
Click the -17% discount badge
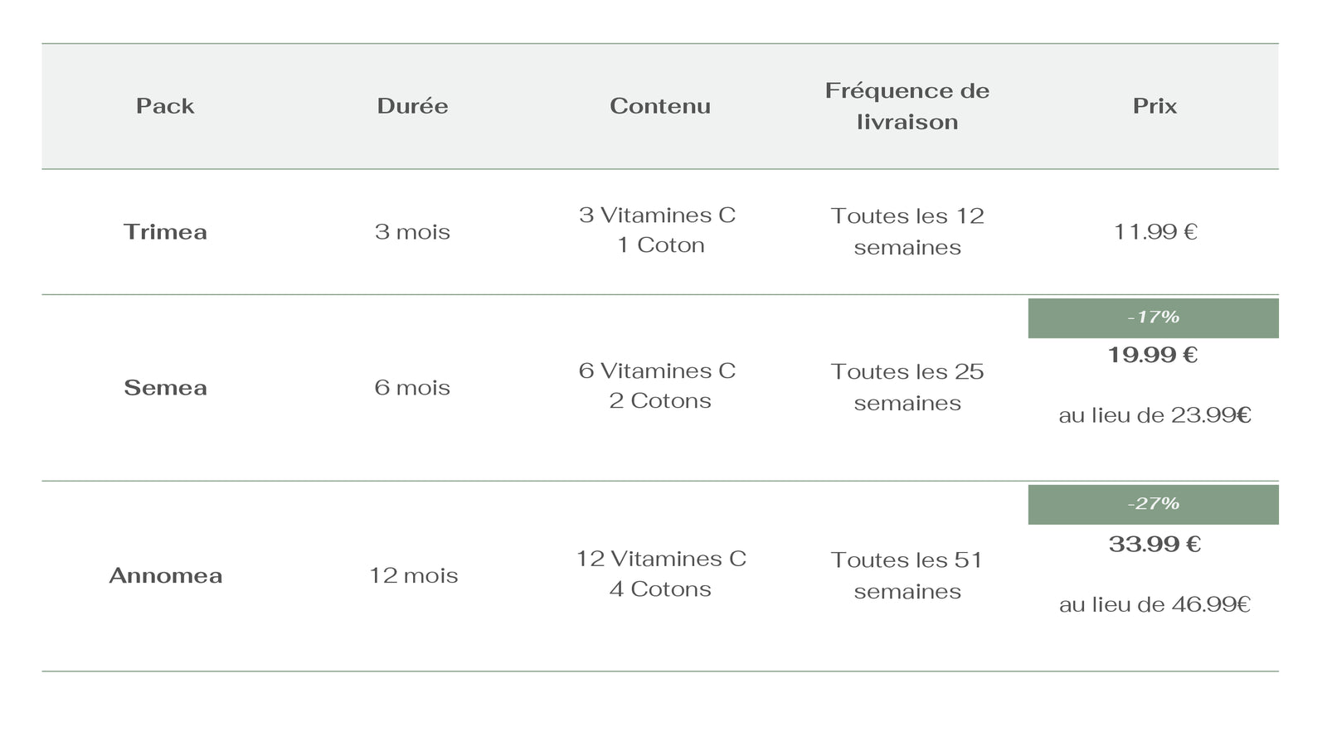[x=1153, y=317]
